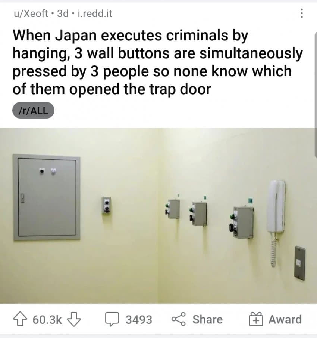The image size is (317, 338).
Task: Click the 3d post age timestamp
Action: 63,13
